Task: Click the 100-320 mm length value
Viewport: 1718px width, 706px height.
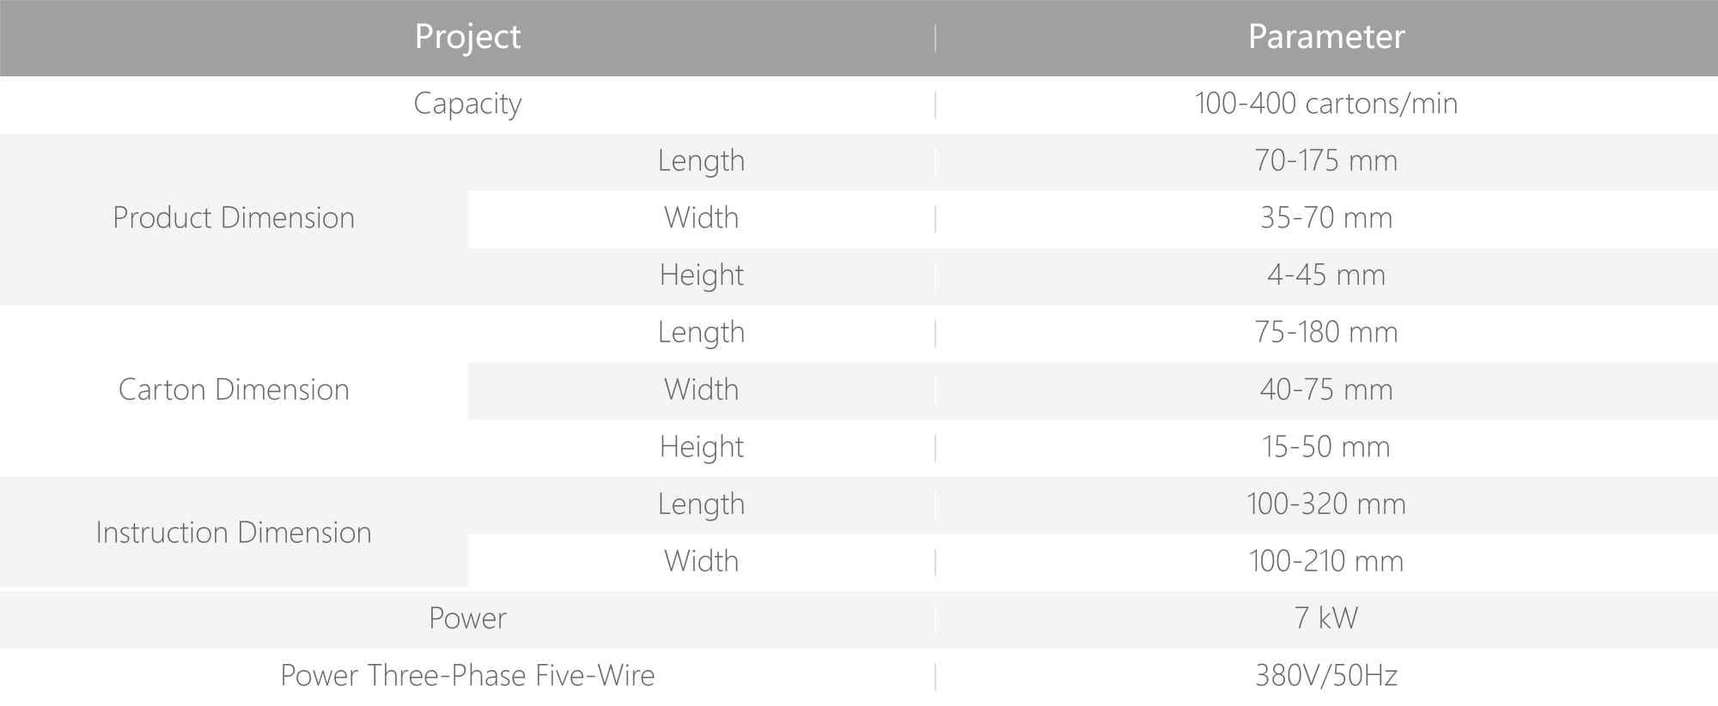Action: click(x=1326, y=504)
